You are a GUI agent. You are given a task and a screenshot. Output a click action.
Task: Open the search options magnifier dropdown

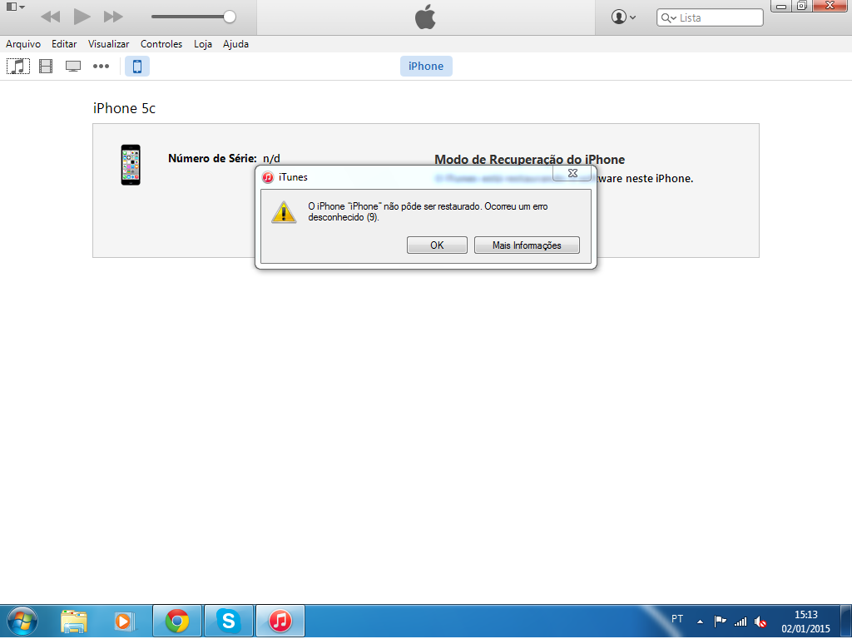[x=668, y=18]
